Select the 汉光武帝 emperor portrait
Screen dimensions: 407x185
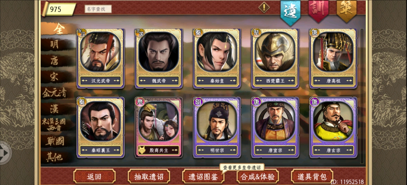pos(100,52)
